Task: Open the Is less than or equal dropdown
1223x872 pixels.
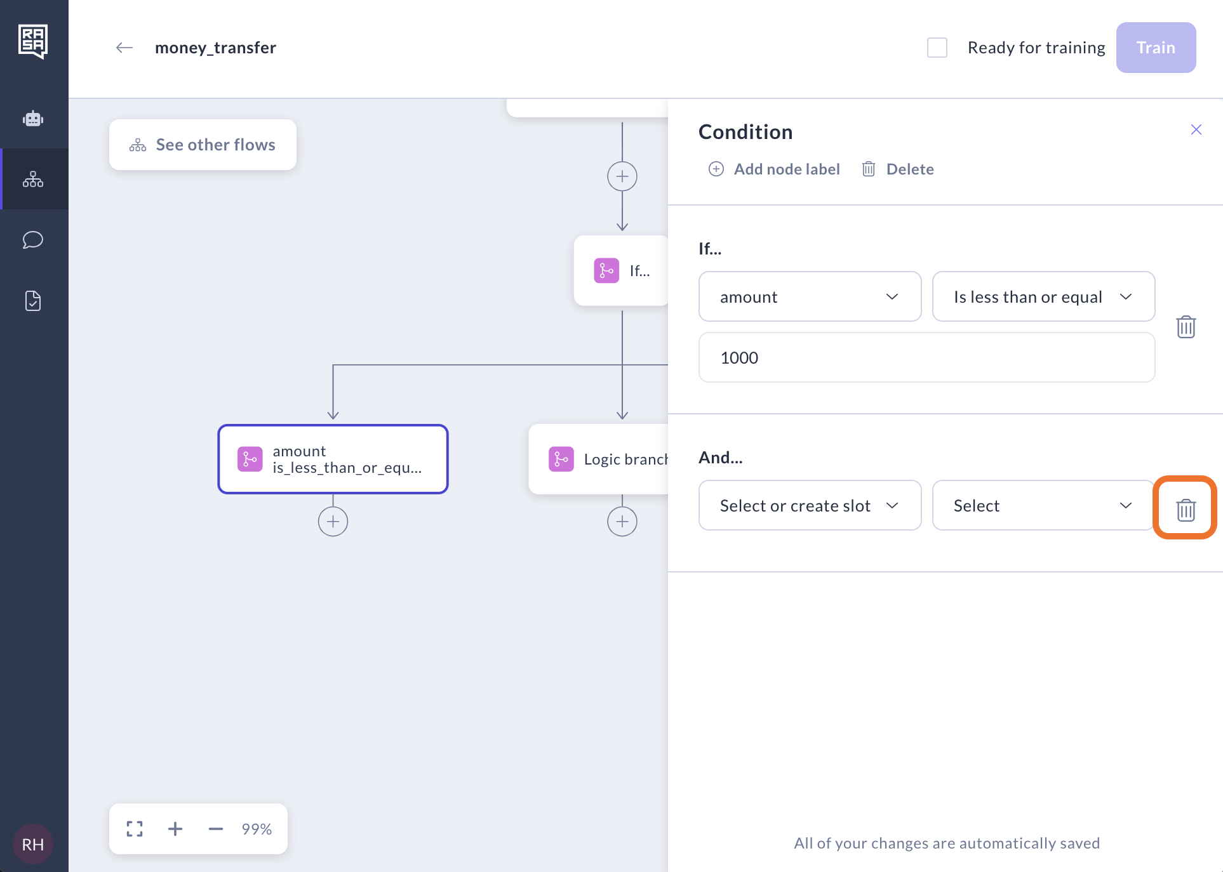Action: 1043,297
